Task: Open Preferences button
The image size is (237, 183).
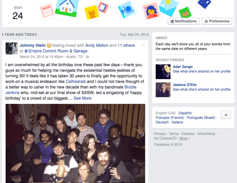Action: point(217,21)
